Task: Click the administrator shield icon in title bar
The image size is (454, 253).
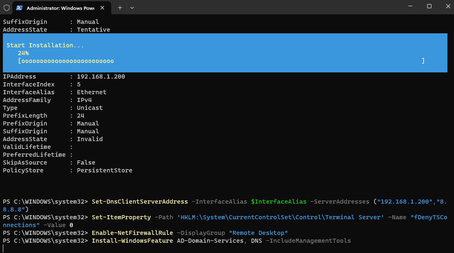Action: tap(6, 8)
